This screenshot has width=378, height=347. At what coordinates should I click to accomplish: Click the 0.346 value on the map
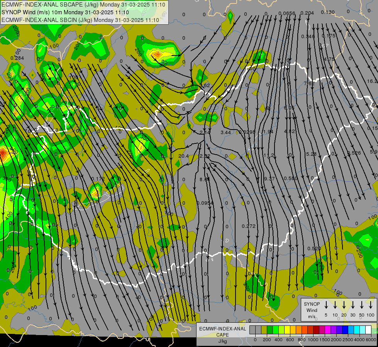tap(308, 36)
